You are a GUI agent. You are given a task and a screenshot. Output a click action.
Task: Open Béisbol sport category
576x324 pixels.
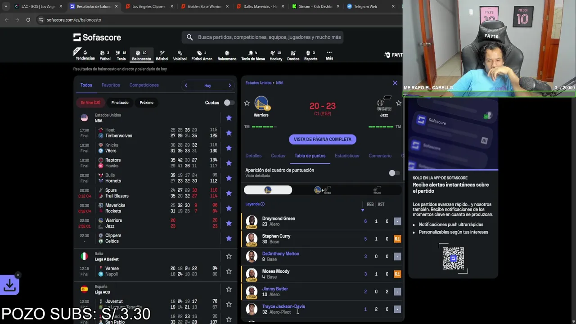click(162, 55)
